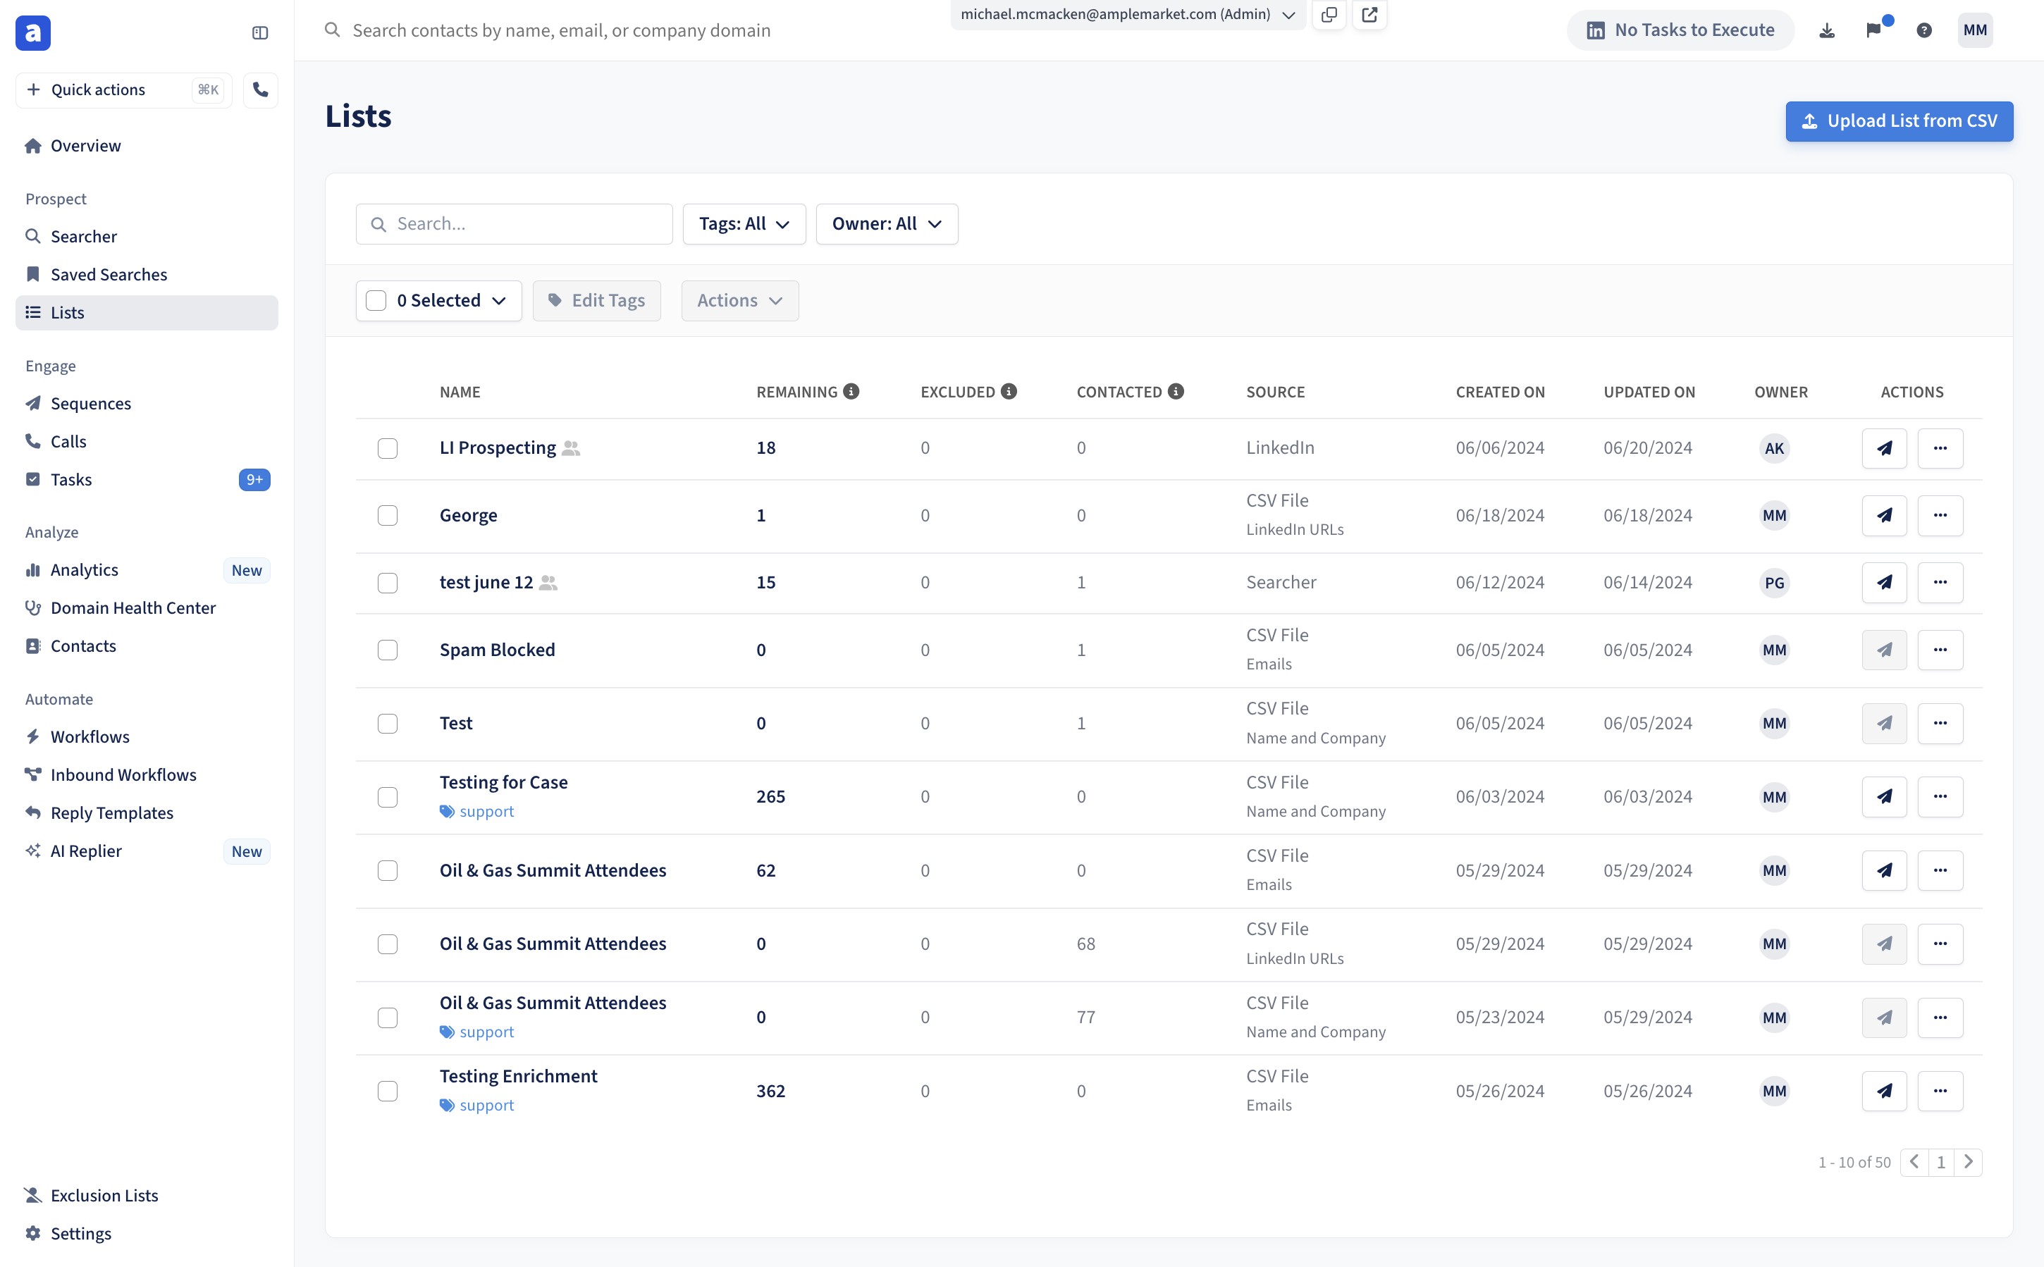The height and width of the screenshot is (1267, 2044).
Task: Collapse the sidebar with the panel icon
Action: (260, 32)
